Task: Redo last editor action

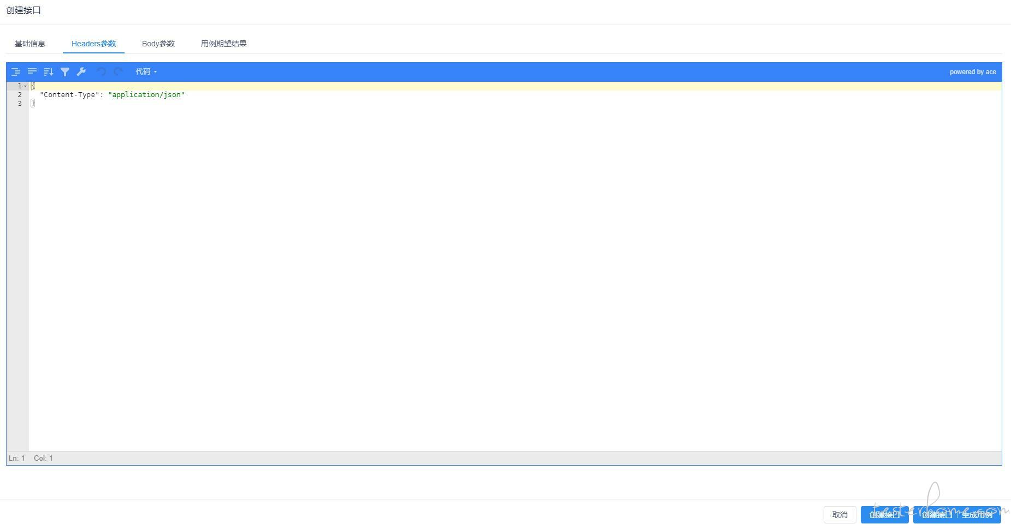Action: pos(117,71)
